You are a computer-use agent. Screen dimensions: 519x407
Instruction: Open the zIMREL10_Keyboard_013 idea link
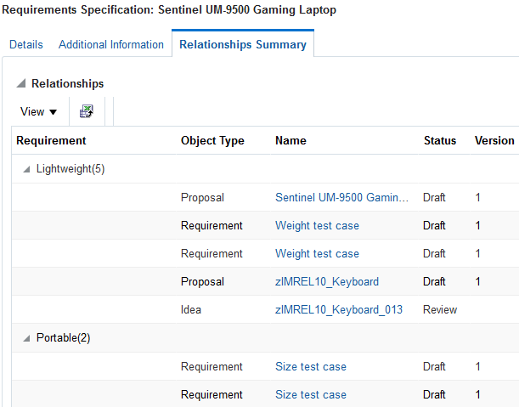pos(339,309)
